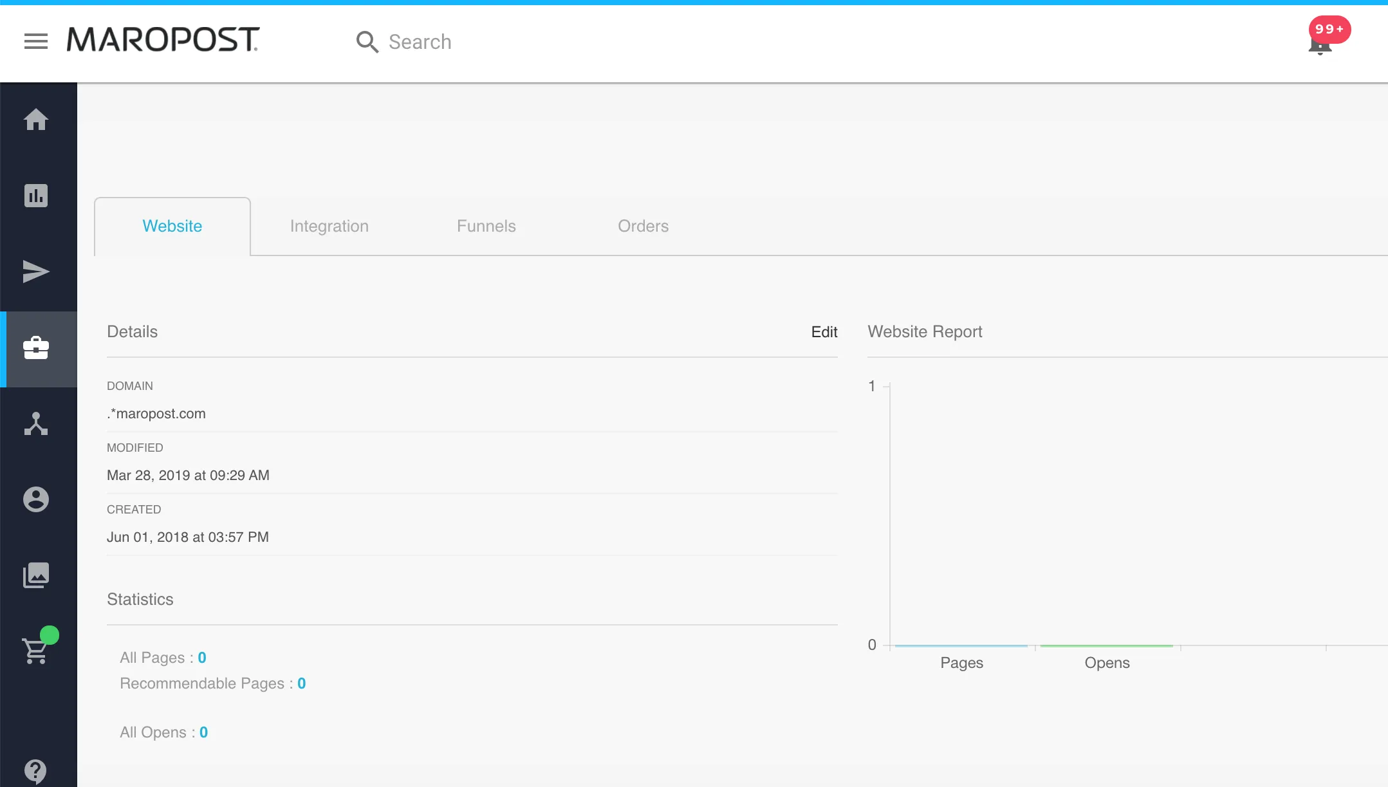
Task: Click the Recommendable Pages count value
Action: pyautogui.click(x=302, y=683)
